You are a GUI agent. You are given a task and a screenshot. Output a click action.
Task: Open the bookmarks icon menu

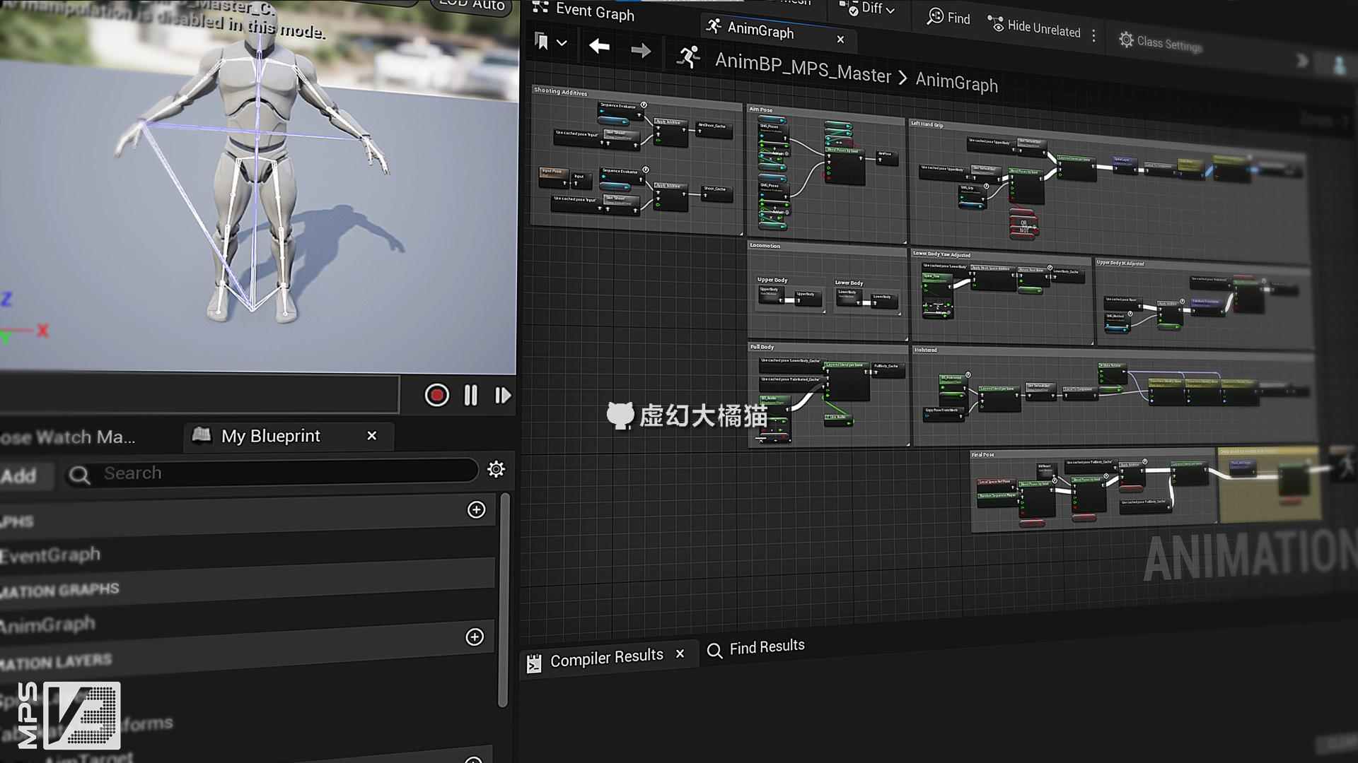point(542,42)
